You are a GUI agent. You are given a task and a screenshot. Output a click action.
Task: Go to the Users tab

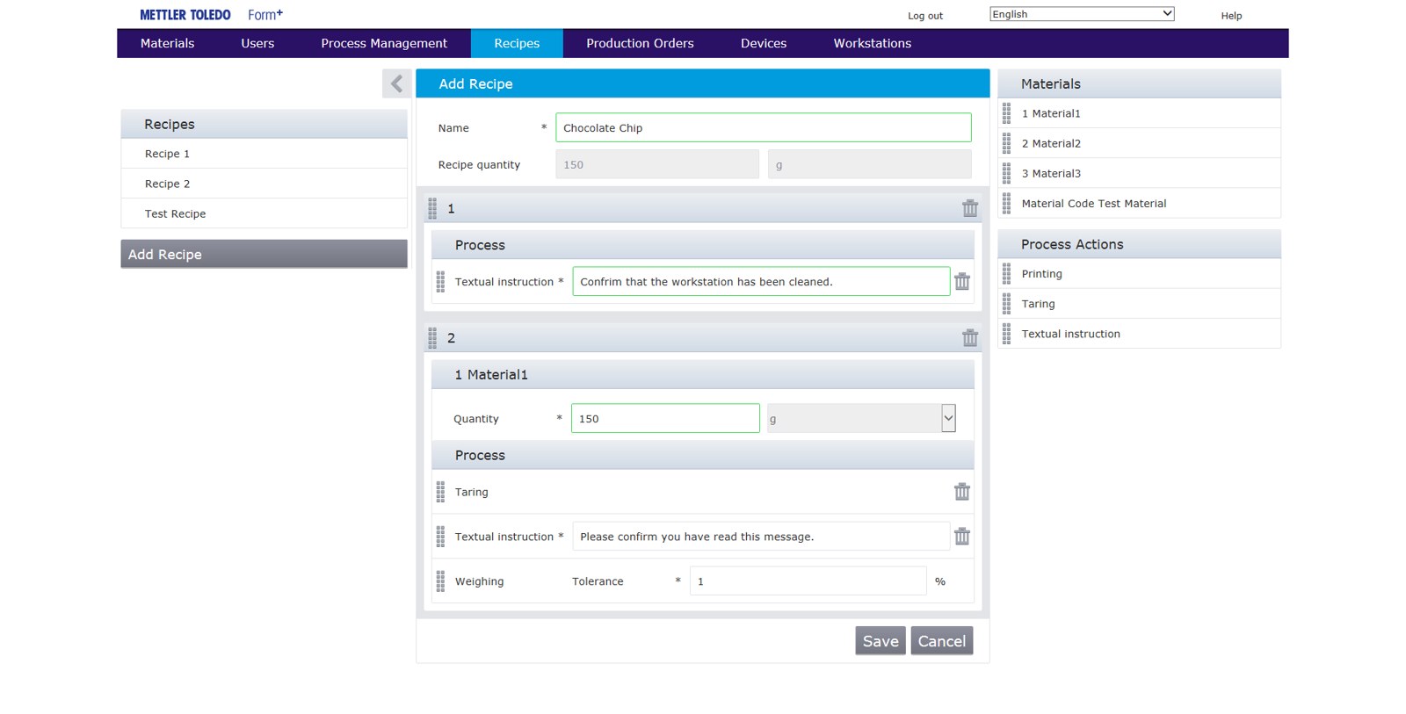coord(257,43)
